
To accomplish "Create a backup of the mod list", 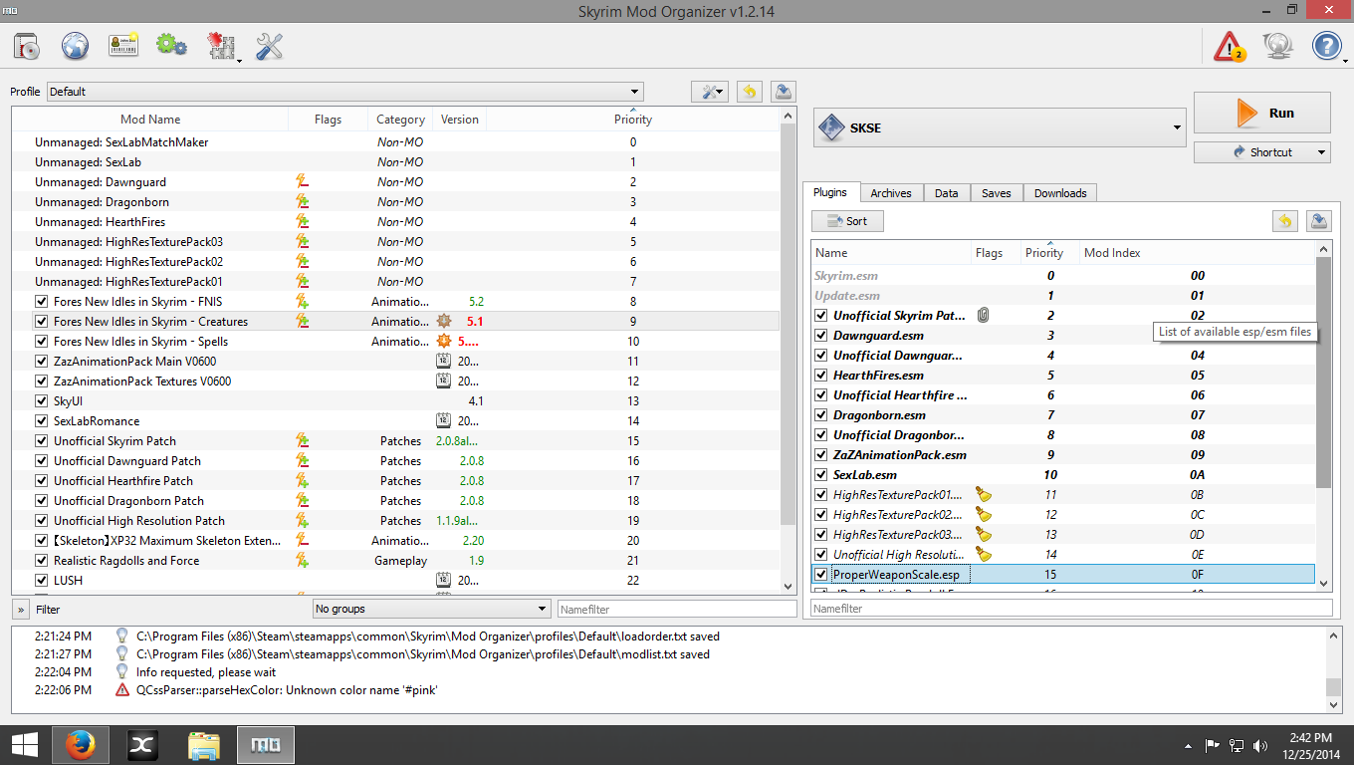I will pyautogui.click(x=784, y=92).
